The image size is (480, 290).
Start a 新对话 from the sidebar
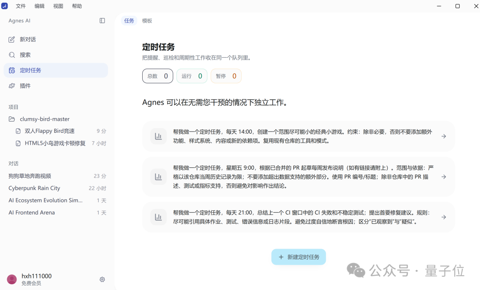click(x=56, y=40)
